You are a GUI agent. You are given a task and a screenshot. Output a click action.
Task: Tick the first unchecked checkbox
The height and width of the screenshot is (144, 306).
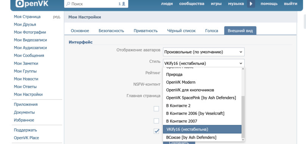tap(156, 109)
